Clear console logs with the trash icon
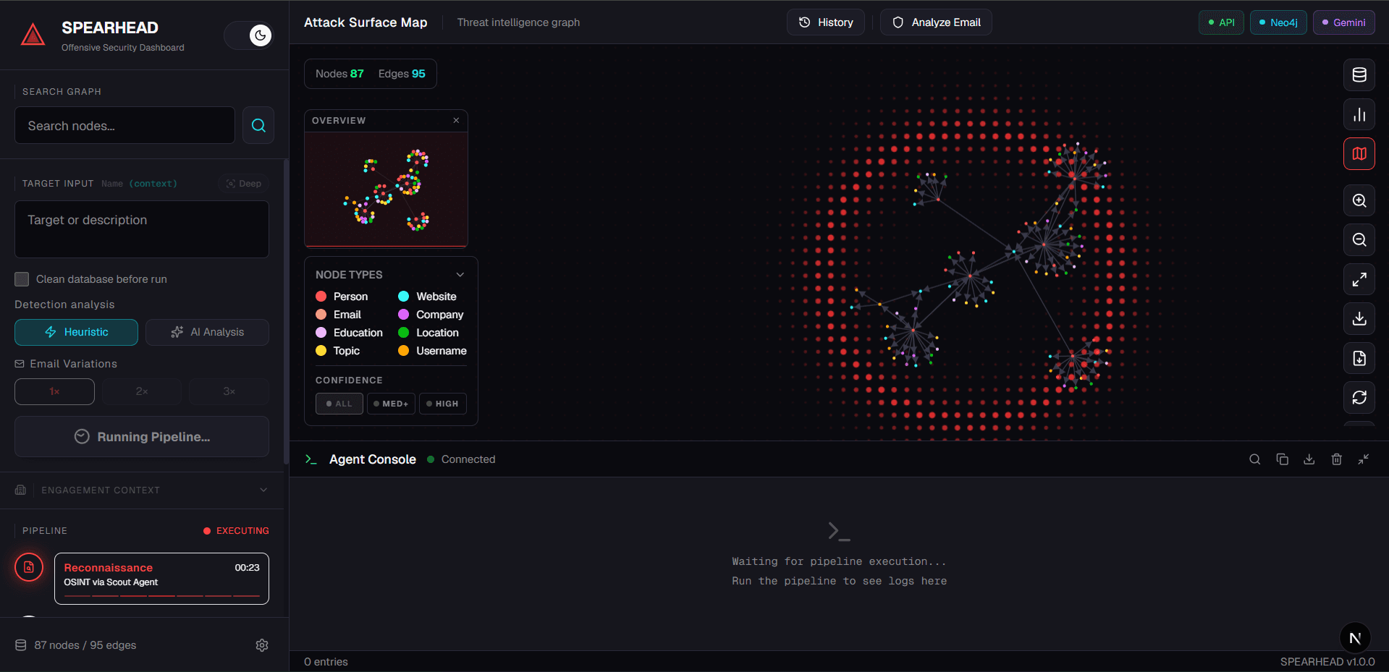Image resolution: width=1389 pixels, height=672 pixels. [1336, 459]
